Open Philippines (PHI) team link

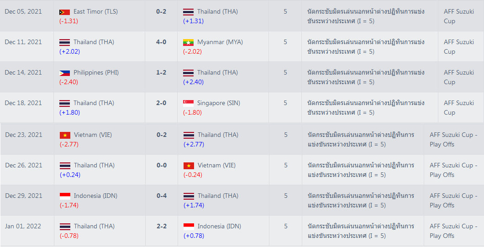(x=96, y=73)
